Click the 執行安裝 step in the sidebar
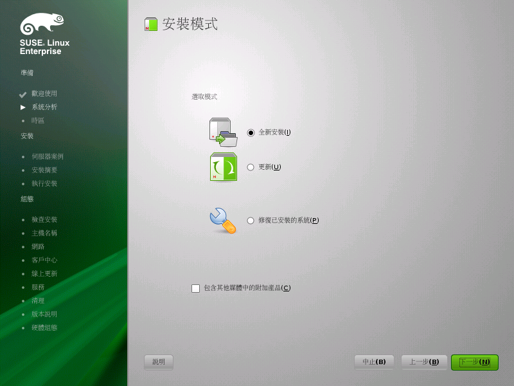 coord(44,183)
